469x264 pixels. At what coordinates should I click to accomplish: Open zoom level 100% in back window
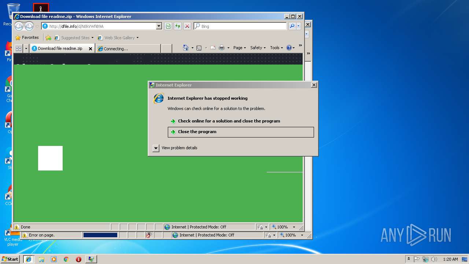point(291,235)
